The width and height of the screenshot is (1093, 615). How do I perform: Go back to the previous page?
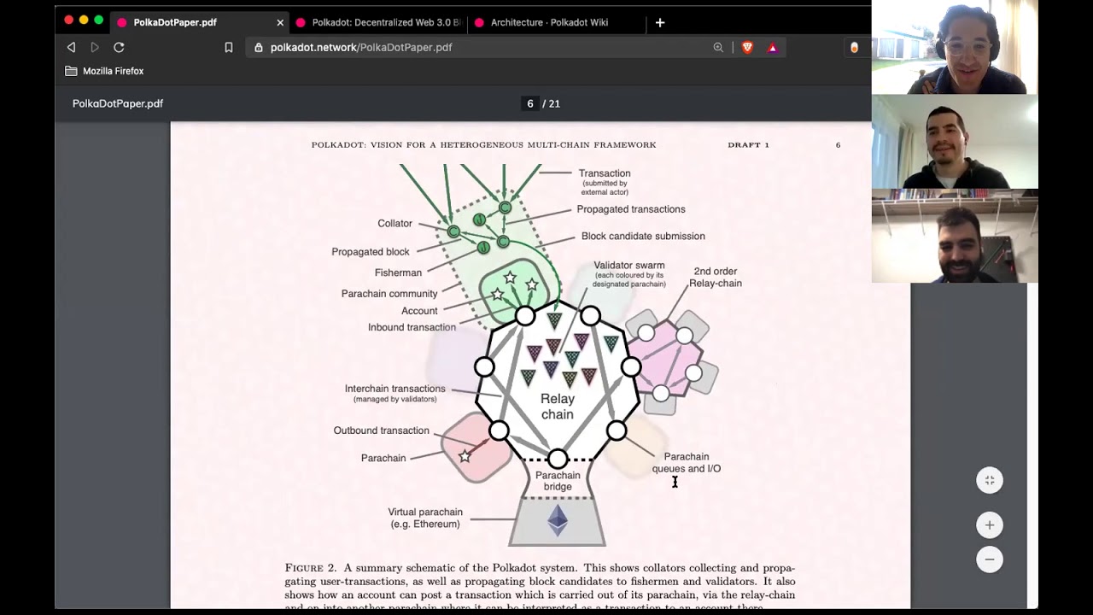71,47
